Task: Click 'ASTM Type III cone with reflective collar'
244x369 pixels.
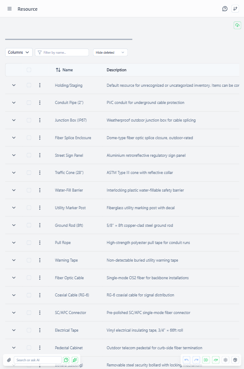Action: [x=140, y=173]
